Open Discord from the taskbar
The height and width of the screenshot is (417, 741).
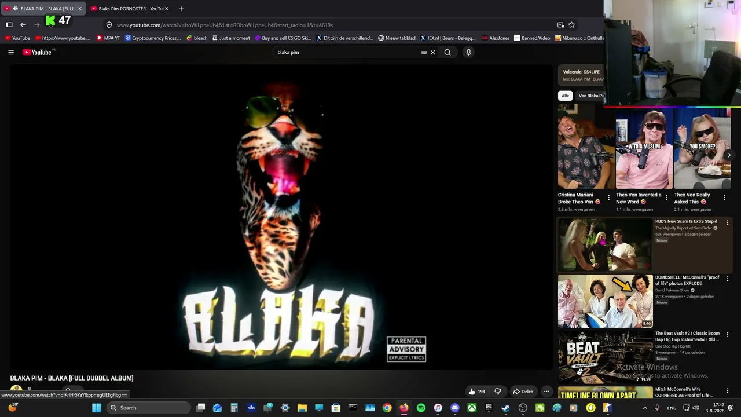click(455, 408)
